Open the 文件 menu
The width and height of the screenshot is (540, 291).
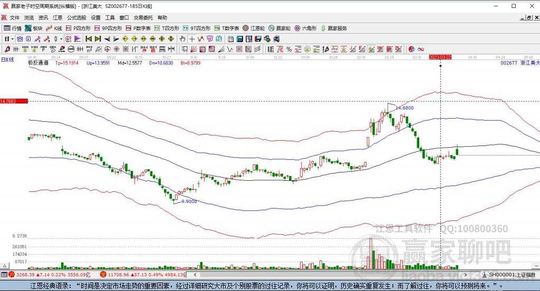(14, 17)
